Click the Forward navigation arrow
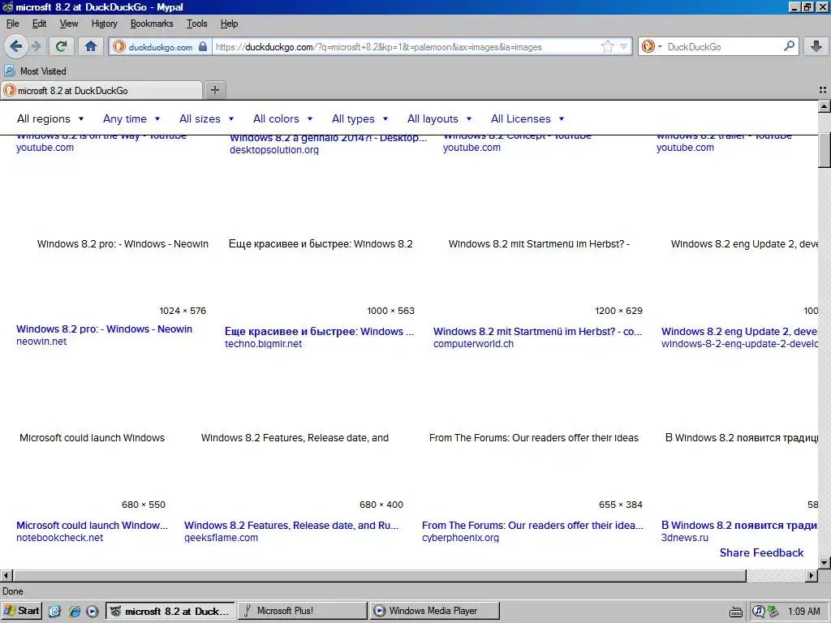The height and width of the screenshot is (623, 831). tap(37, 46)
